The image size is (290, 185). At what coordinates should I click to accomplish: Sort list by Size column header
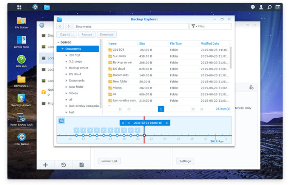point(142,44)
